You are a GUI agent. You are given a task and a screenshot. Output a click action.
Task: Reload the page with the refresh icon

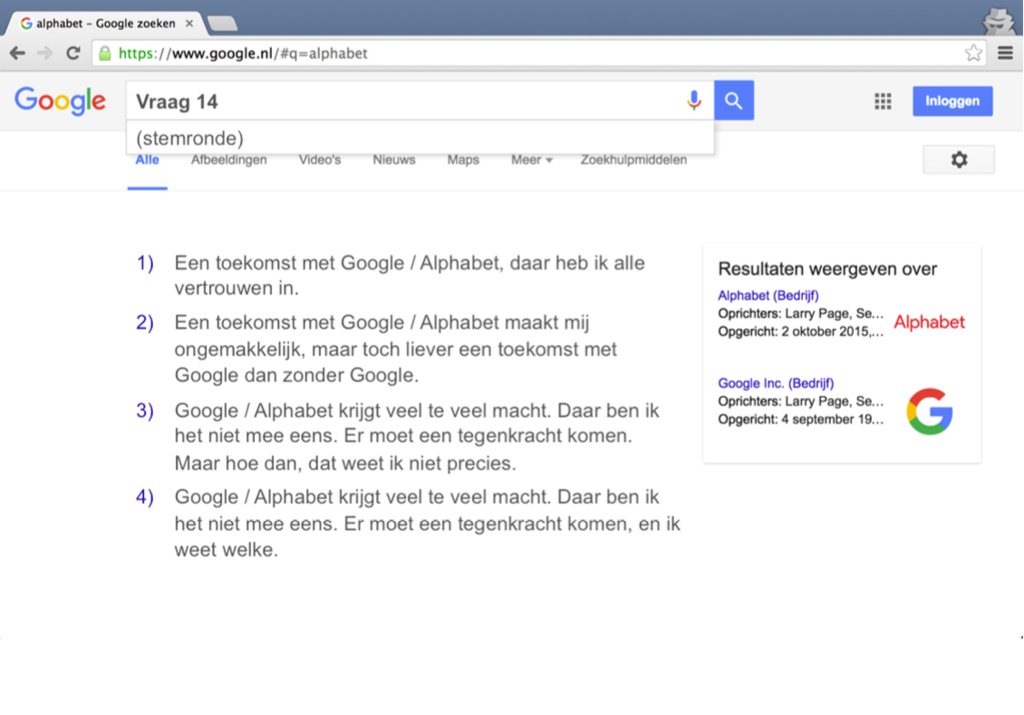tap(73, 53)
